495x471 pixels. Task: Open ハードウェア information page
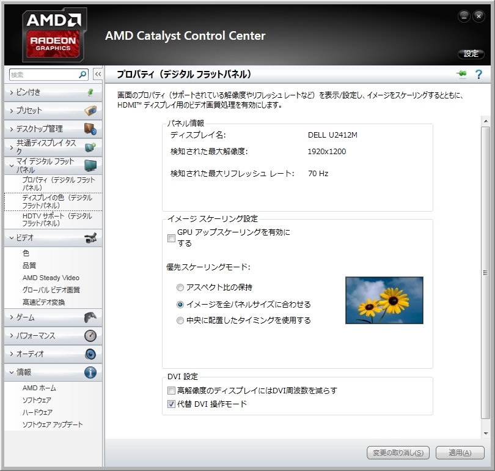(x=37, y=412)
